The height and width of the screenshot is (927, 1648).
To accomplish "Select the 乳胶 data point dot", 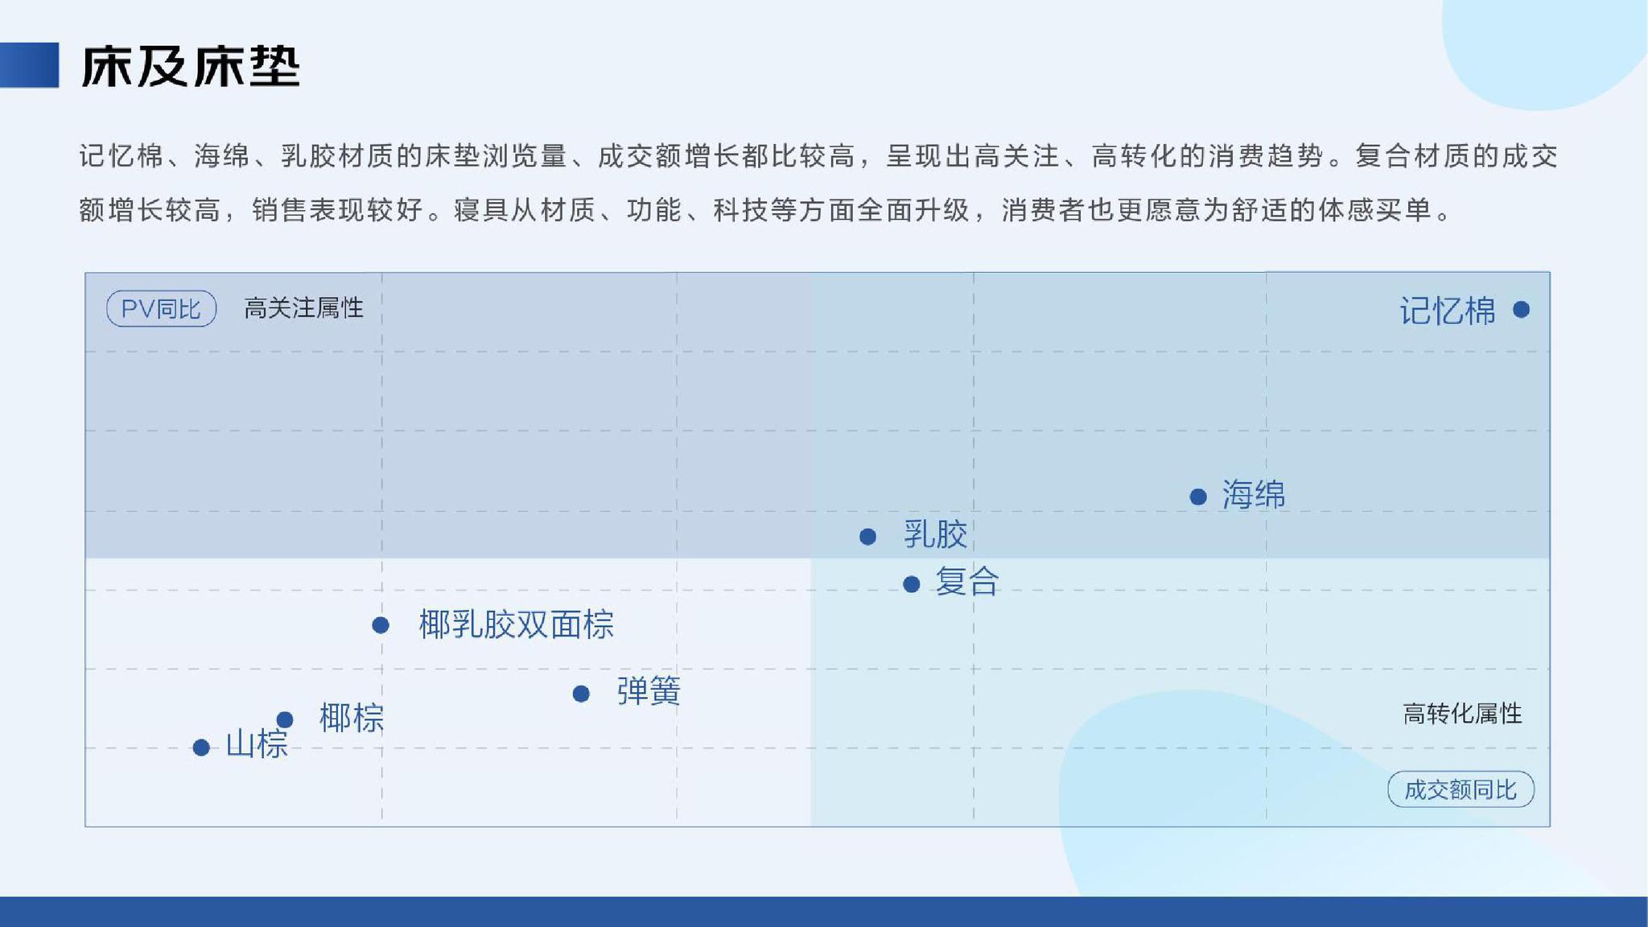I will [867, 537].
